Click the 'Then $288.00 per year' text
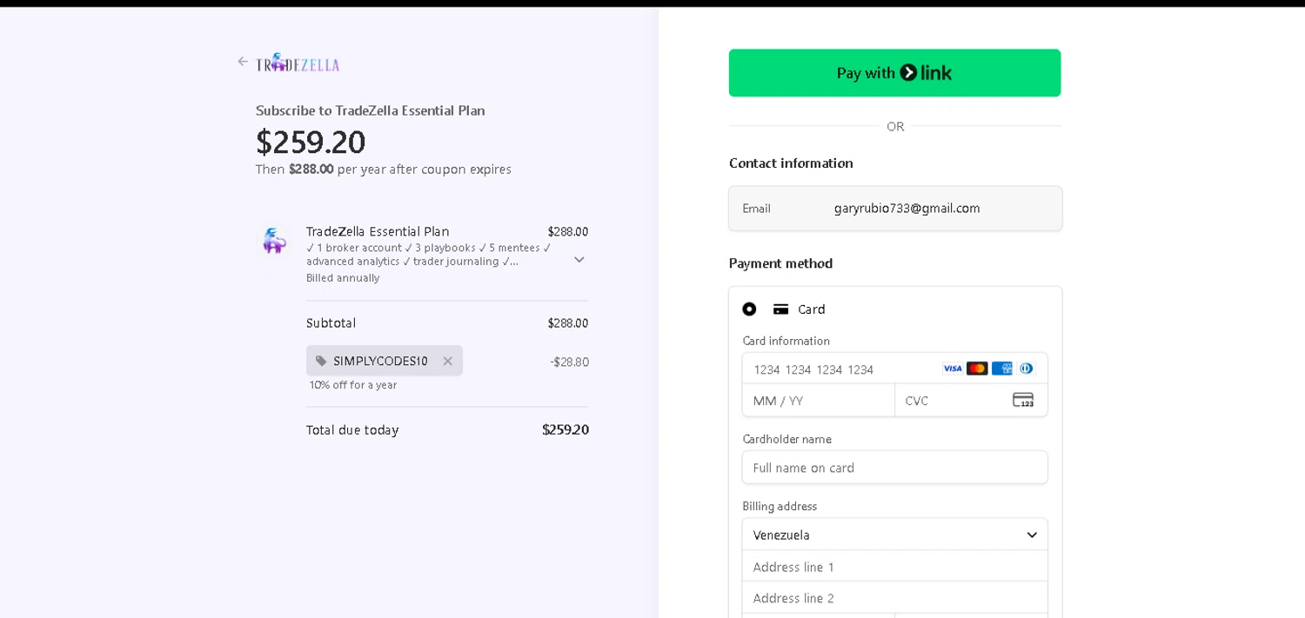The height and width of the screenshot is (618, 1305). 384,169
